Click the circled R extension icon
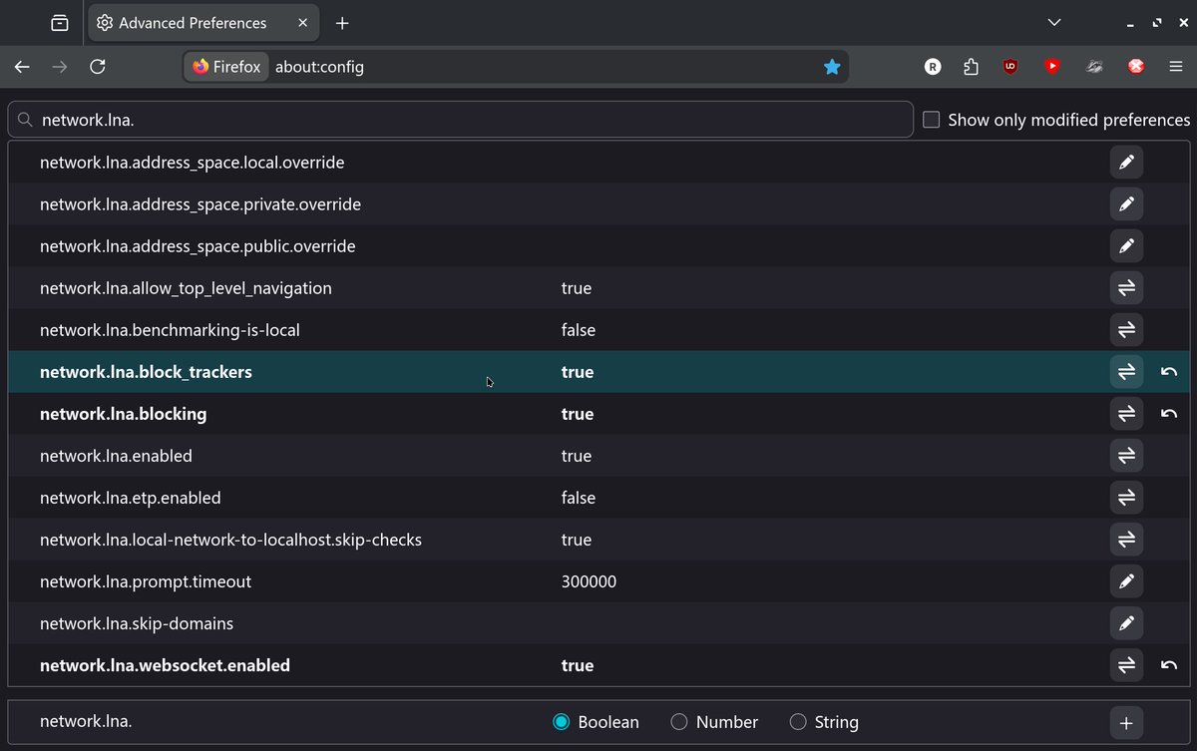Screen dimensions: 1197x751 [x=933, y=67]
